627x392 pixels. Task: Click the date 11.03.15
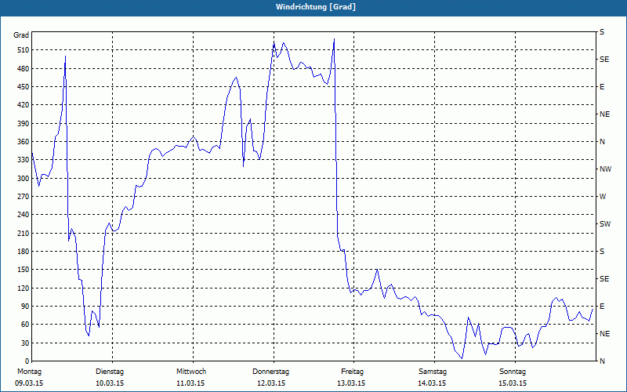pos(190,383)
